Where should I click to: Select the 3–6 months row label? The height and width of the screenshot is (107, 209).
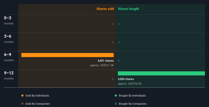(9, 39)
